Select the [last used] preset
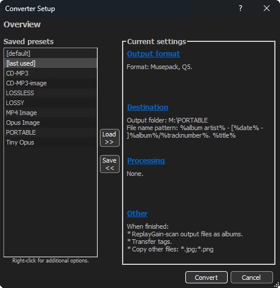 pos(51,63)
